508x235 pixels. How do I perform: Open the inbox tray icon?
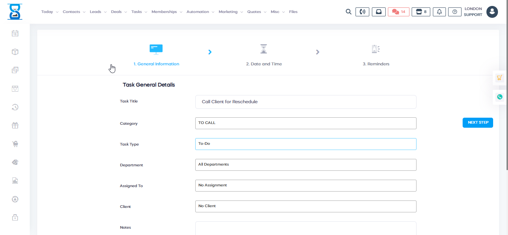tap(379, 12)
